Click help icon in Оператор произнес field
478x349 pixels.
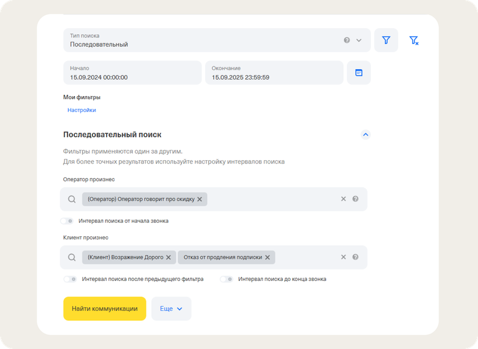click(x=356, y=199)
